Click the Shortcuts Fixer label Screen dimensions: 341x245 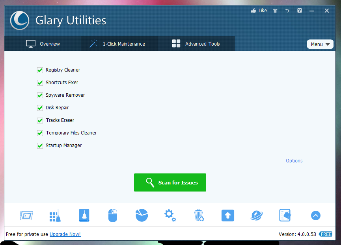62,83
